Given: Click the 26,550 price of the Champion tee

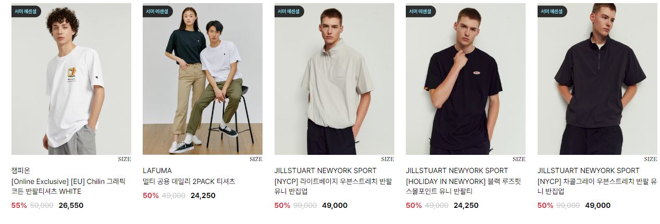Looking at the screenshot, I should point(71,205).
